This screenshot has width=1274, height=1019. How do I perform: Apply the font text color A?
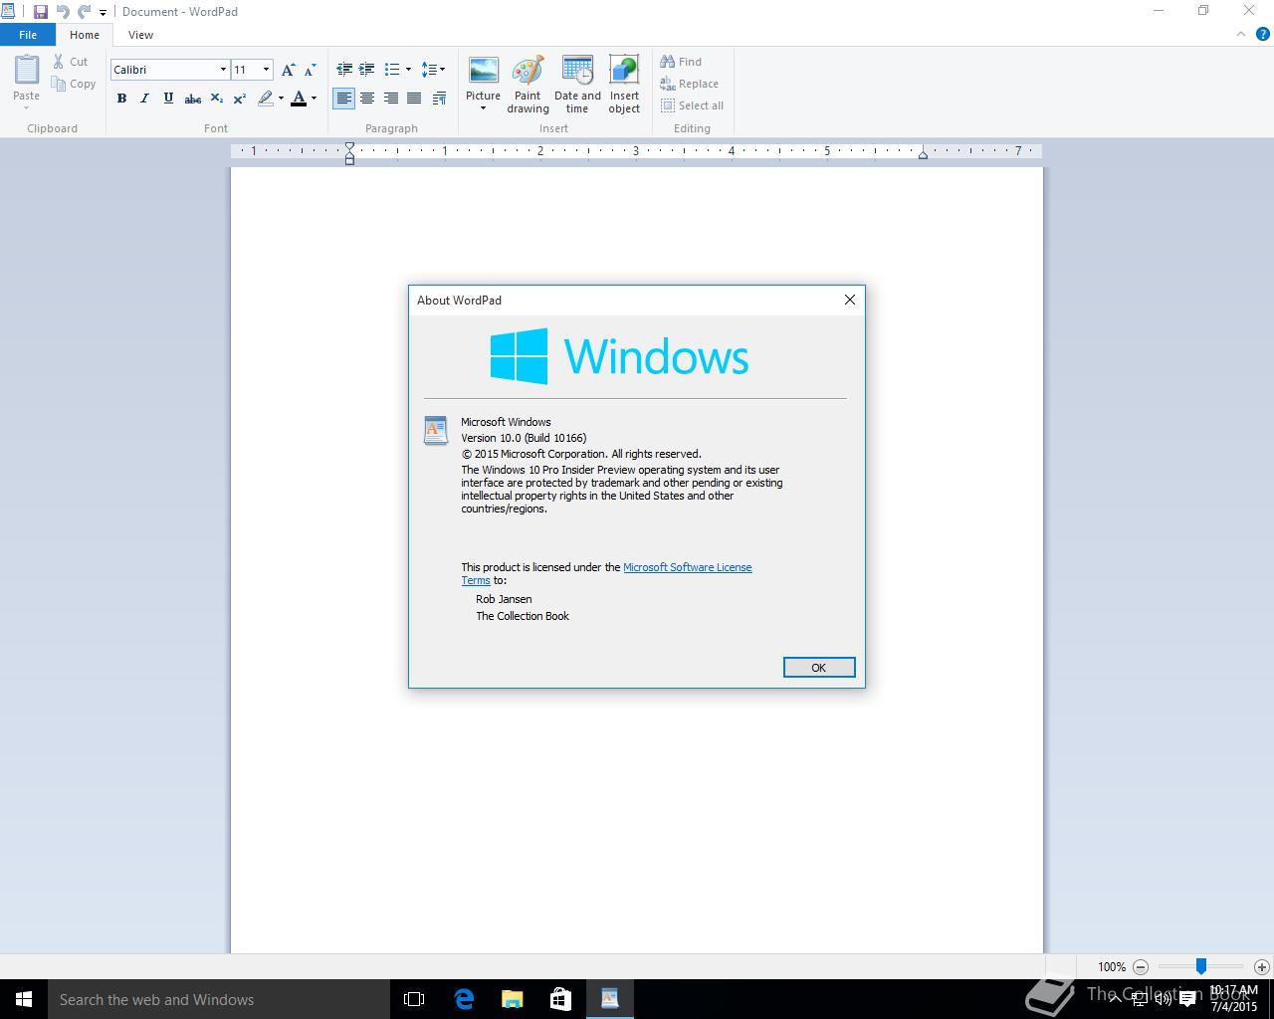click(x=298, y=99)
